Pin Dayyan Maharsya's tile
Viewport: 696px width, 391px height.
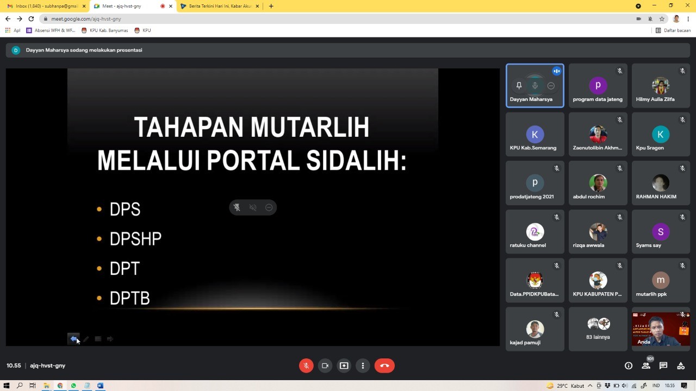(519, 86)
